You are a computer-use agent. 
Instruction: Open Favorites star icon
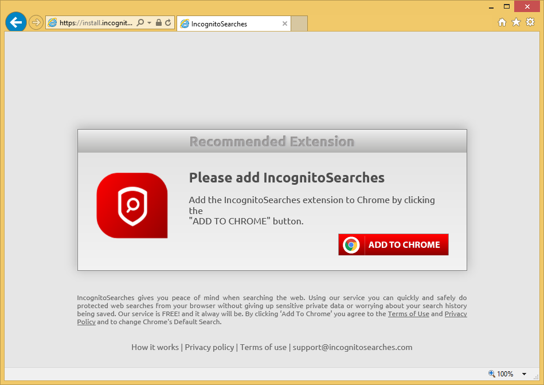[x=516, y=22]
